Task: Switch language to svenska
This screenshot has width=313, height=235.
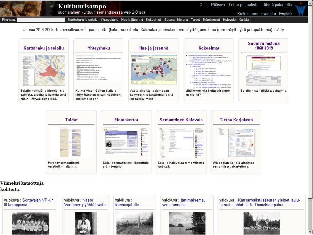Action: click(x=268, y=14)
